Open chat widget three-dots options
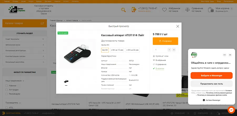This screenshot has width=237, height=116. 224,55
